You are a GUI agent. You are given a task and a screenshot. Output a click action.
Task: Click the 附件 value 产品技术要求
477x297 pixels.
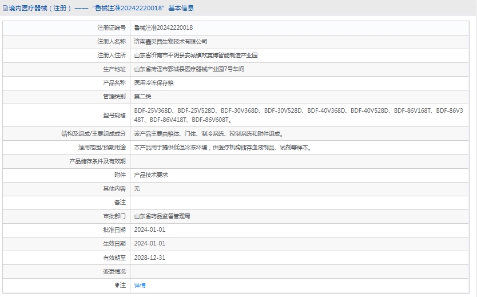(x=151, y=175)
